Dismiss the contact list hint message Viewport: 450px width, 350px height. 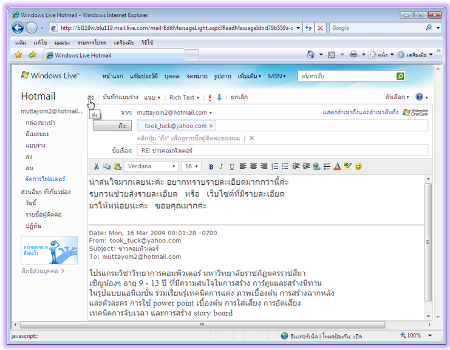click(x=251, y=138)
